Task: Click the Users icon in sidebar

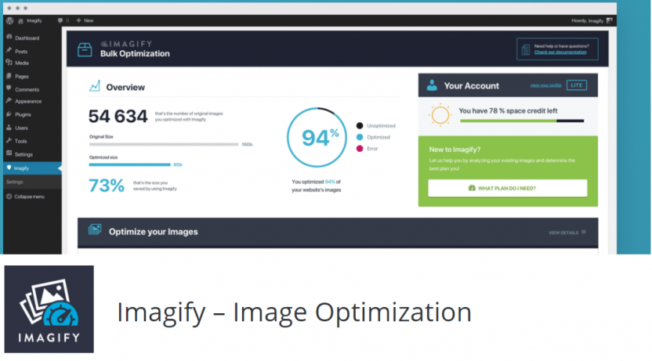Action: click(x=9, y=128)
